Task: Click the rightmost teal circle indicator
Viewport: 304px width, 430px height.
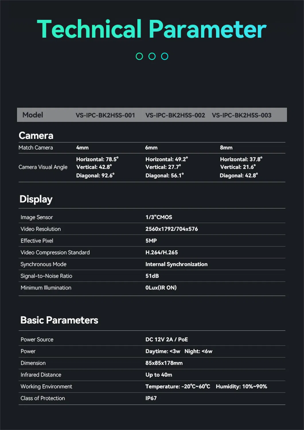Action: pyautogui.click(x=164, y=56)
